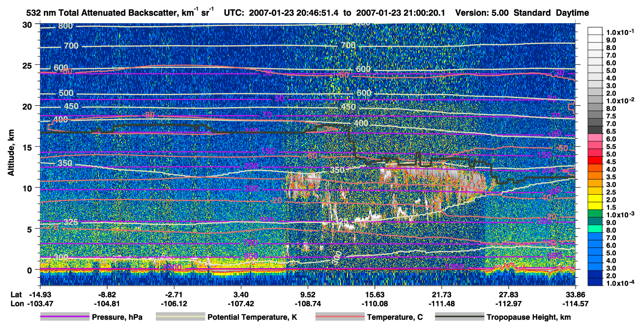This screenshot has height=328, width=639.
Task: Click the longitude value -110.08
Action: (375, 303)
